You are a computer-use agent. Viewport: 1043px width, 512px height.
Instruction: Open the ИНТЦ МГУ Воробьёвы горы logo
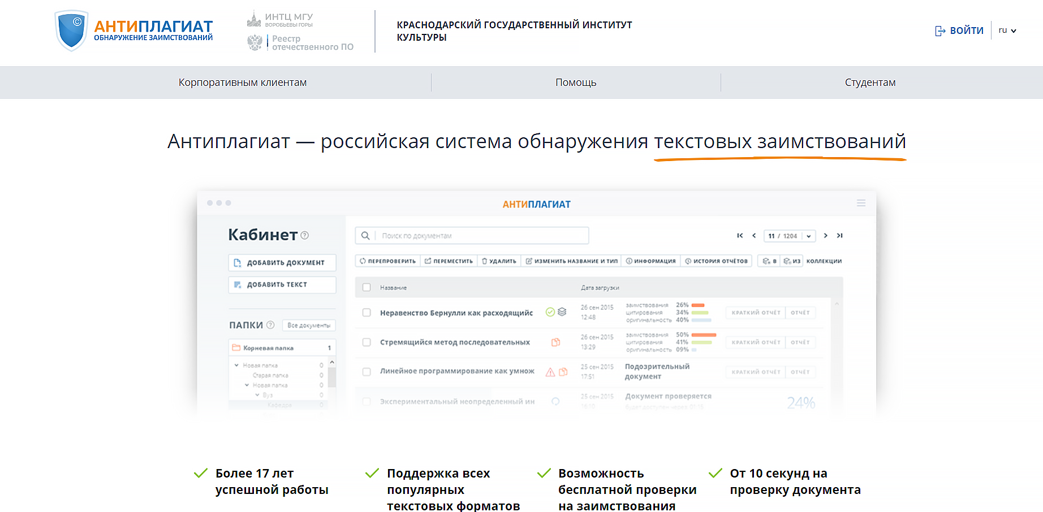tap(280, 20)
